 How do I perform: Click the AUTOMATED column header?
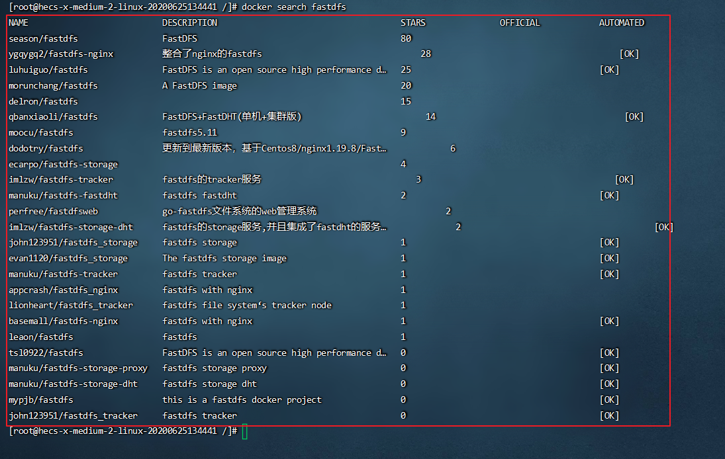pos(622,22)
